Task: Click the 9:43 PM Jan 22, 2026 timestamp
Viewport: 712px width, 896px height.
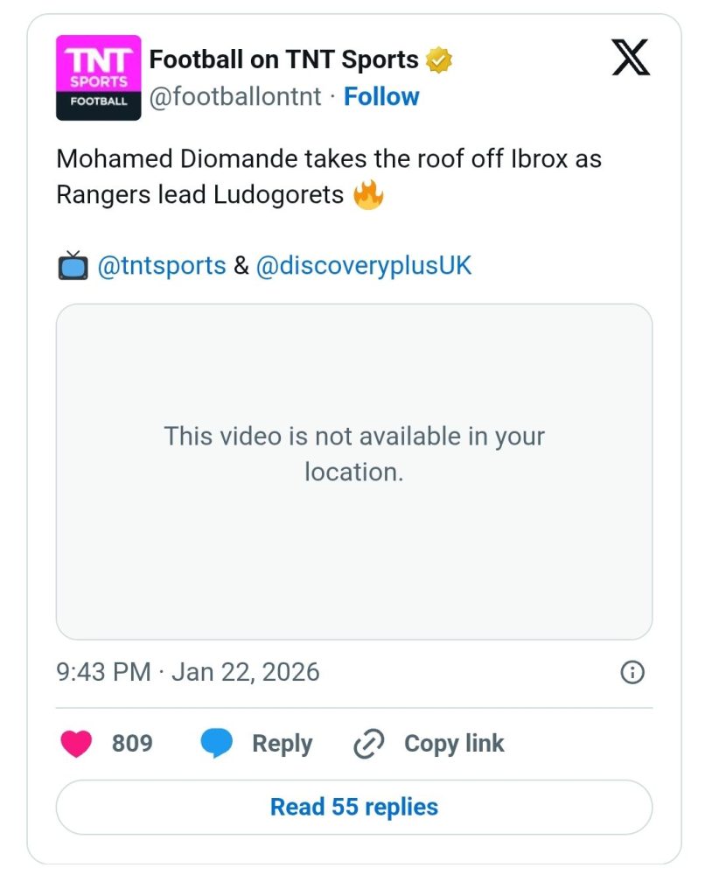Action: coord(188,672)
